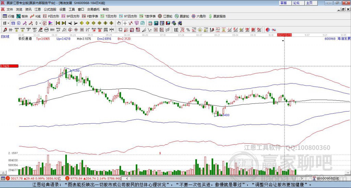
Task: Click the 极反通道 indicator name
Action: (x=25, y=39)
